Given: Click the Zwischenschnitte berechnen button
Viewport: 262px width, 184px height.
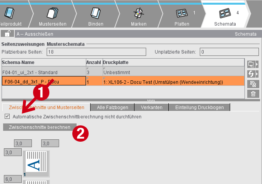Looking at the screenshot, I should coord(40,127).
